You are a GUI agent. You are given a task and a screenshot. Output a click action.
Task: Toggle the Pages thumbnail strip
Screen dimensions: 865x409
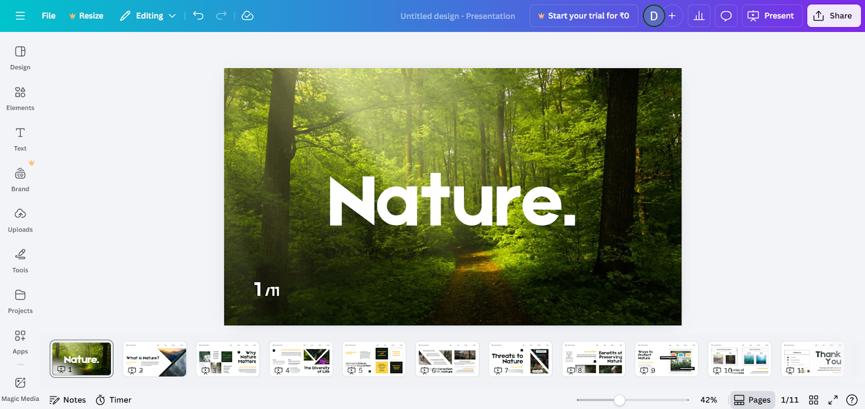coord(752,400)
